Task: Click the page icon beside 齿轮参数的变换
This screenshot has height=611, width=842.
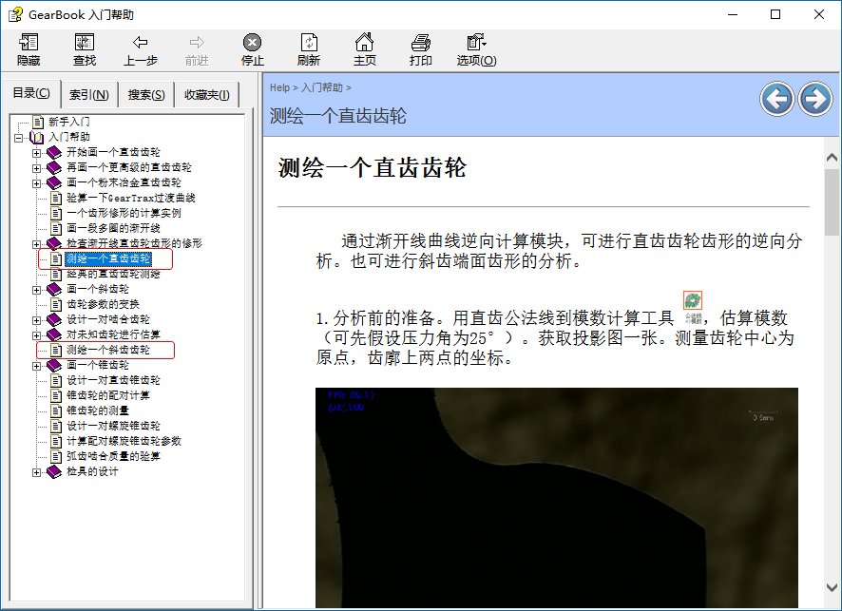Action: [x=56, y=304]
